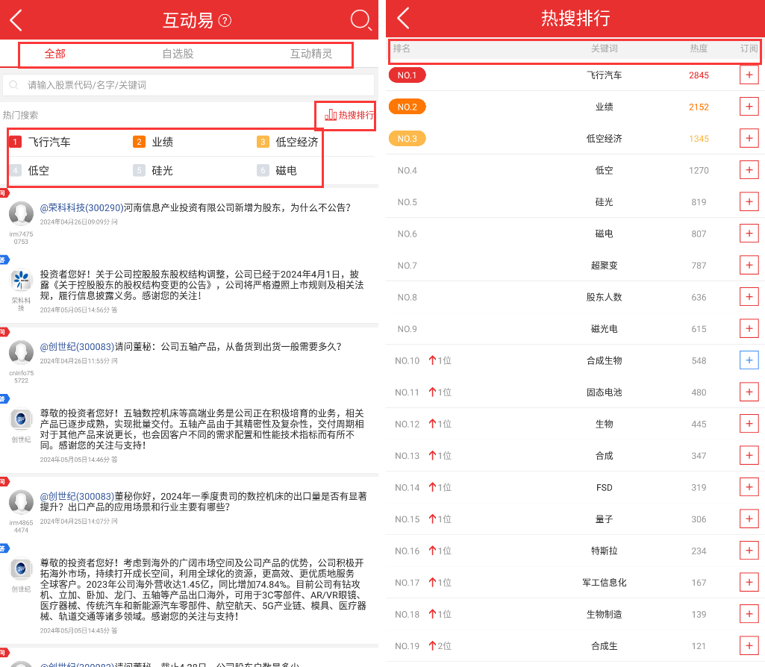Subscribe to 磁光电 keyword
This screenshot has width=765, height=667.
(749, 328)
